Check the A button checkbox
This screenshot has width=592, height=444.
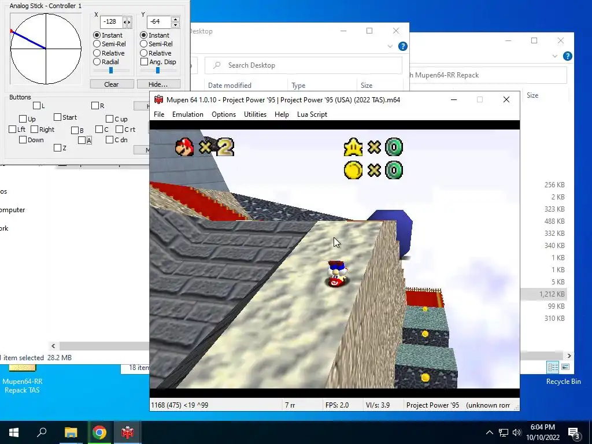click(x=82, y=140)
